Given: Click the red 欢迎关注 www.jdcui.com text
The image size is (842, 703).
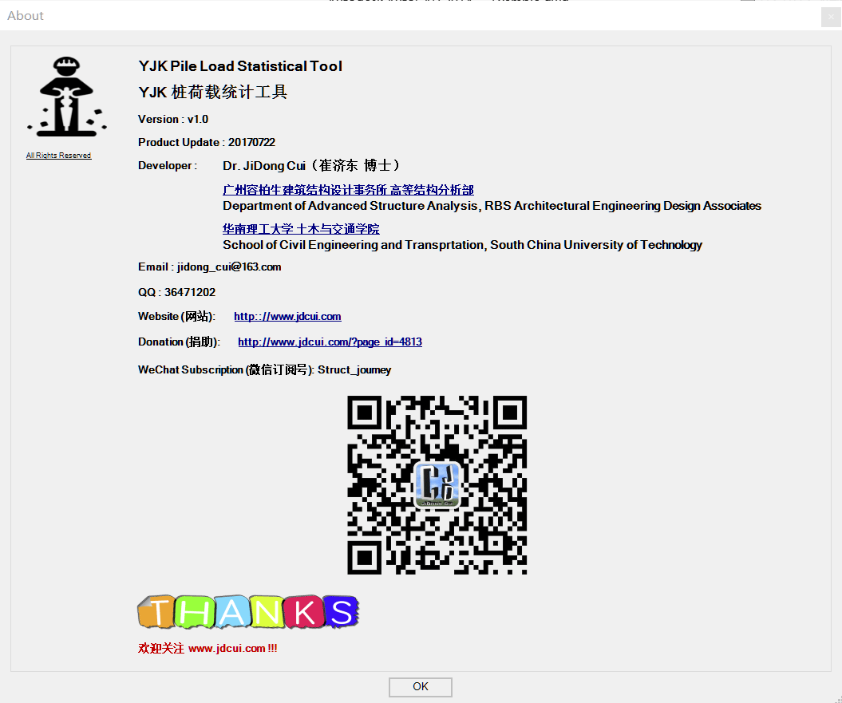Looking at the screenshot, I should click(208, 648).
